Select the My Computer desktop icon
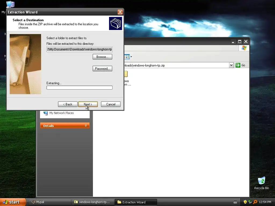The image size is (275, 206). (x=10, y=4)
